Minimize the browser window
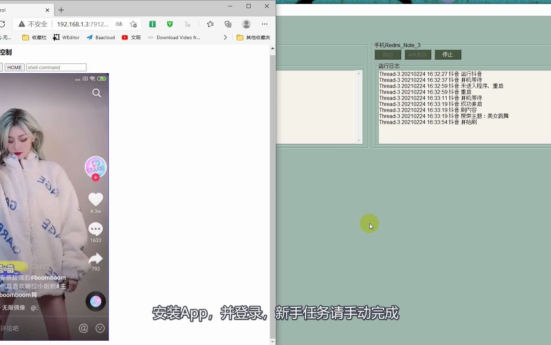Image resolution: width=551 pixels, height=345 pixels. [230, 6]
